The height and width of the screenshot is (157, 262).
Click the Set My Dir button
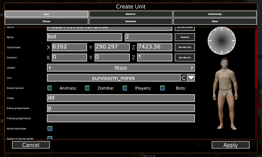pyautogui.click(x=185, y=58)
